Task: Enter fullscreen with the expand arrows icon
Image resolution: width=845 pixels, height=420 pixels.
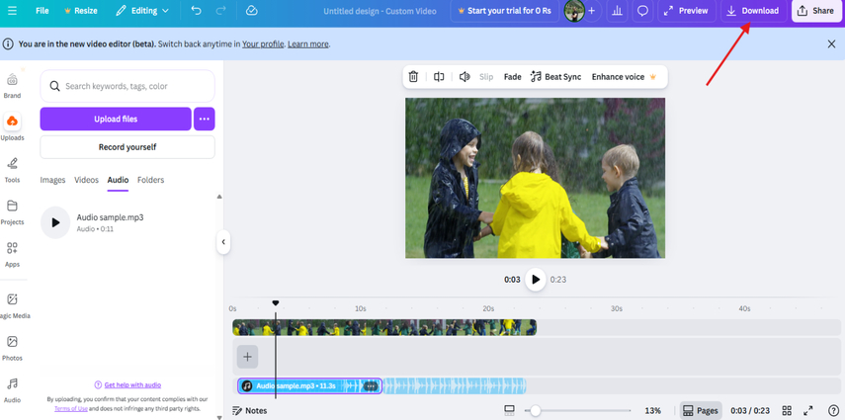Action: tap(808, 411)
